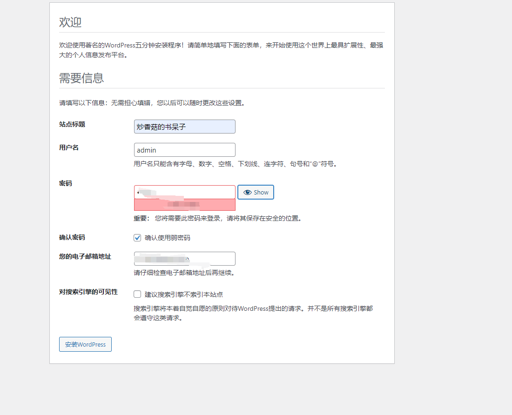
Task: Tick the 确认使用弱密码 checkbox
Action: 137,238
